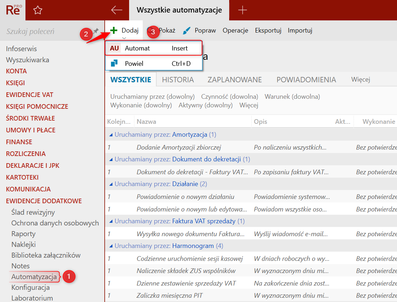This screenshot has height=302, width=397.
Task: Open the Czynność (dowolna) filter
Action: [230, 97]
